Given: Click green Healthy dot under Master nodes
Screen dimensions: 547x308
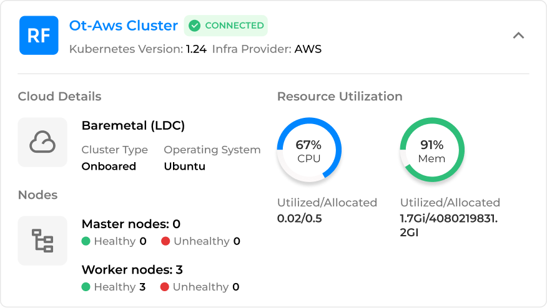Looking at the screenshot, I should click(x=86, y=241).
